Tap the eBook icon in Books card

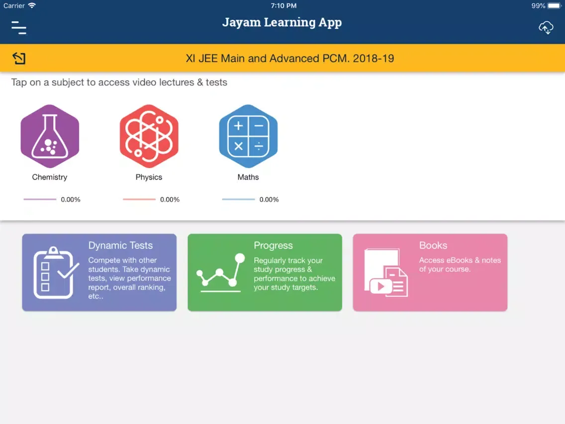[386, 272]
